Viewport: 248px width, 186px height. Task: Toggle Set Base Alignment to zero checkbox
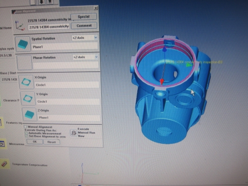(26, 136)
